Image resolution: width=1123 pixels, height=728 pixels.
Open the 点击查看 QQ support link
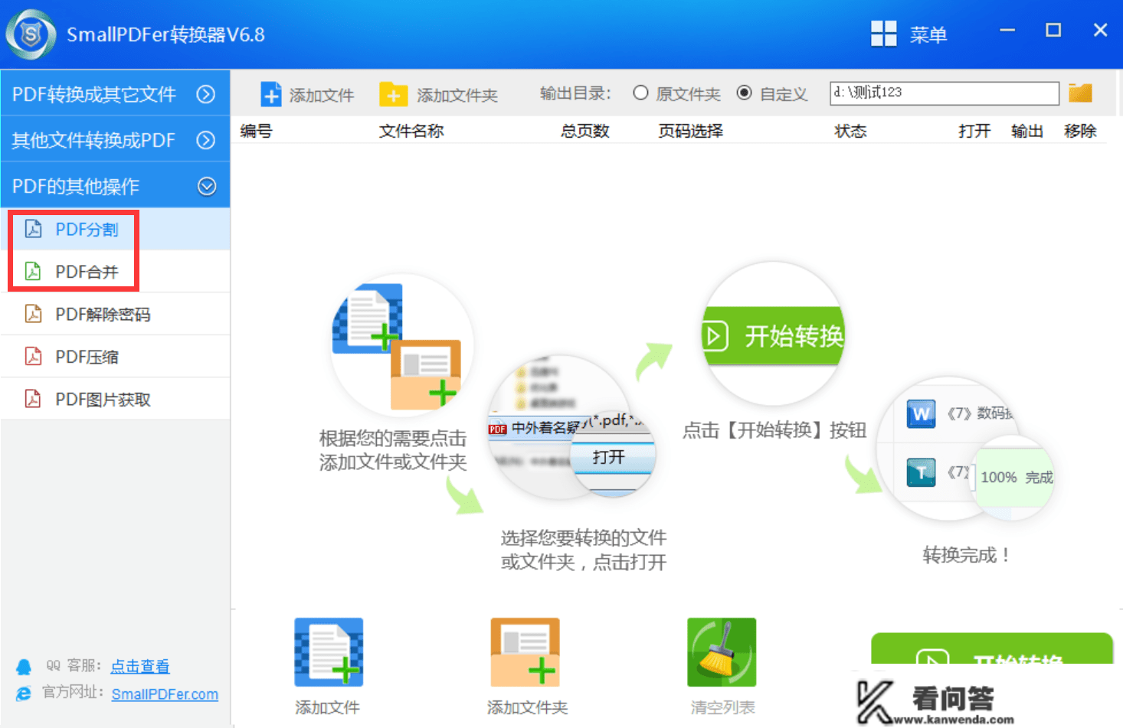pos(140,666)
